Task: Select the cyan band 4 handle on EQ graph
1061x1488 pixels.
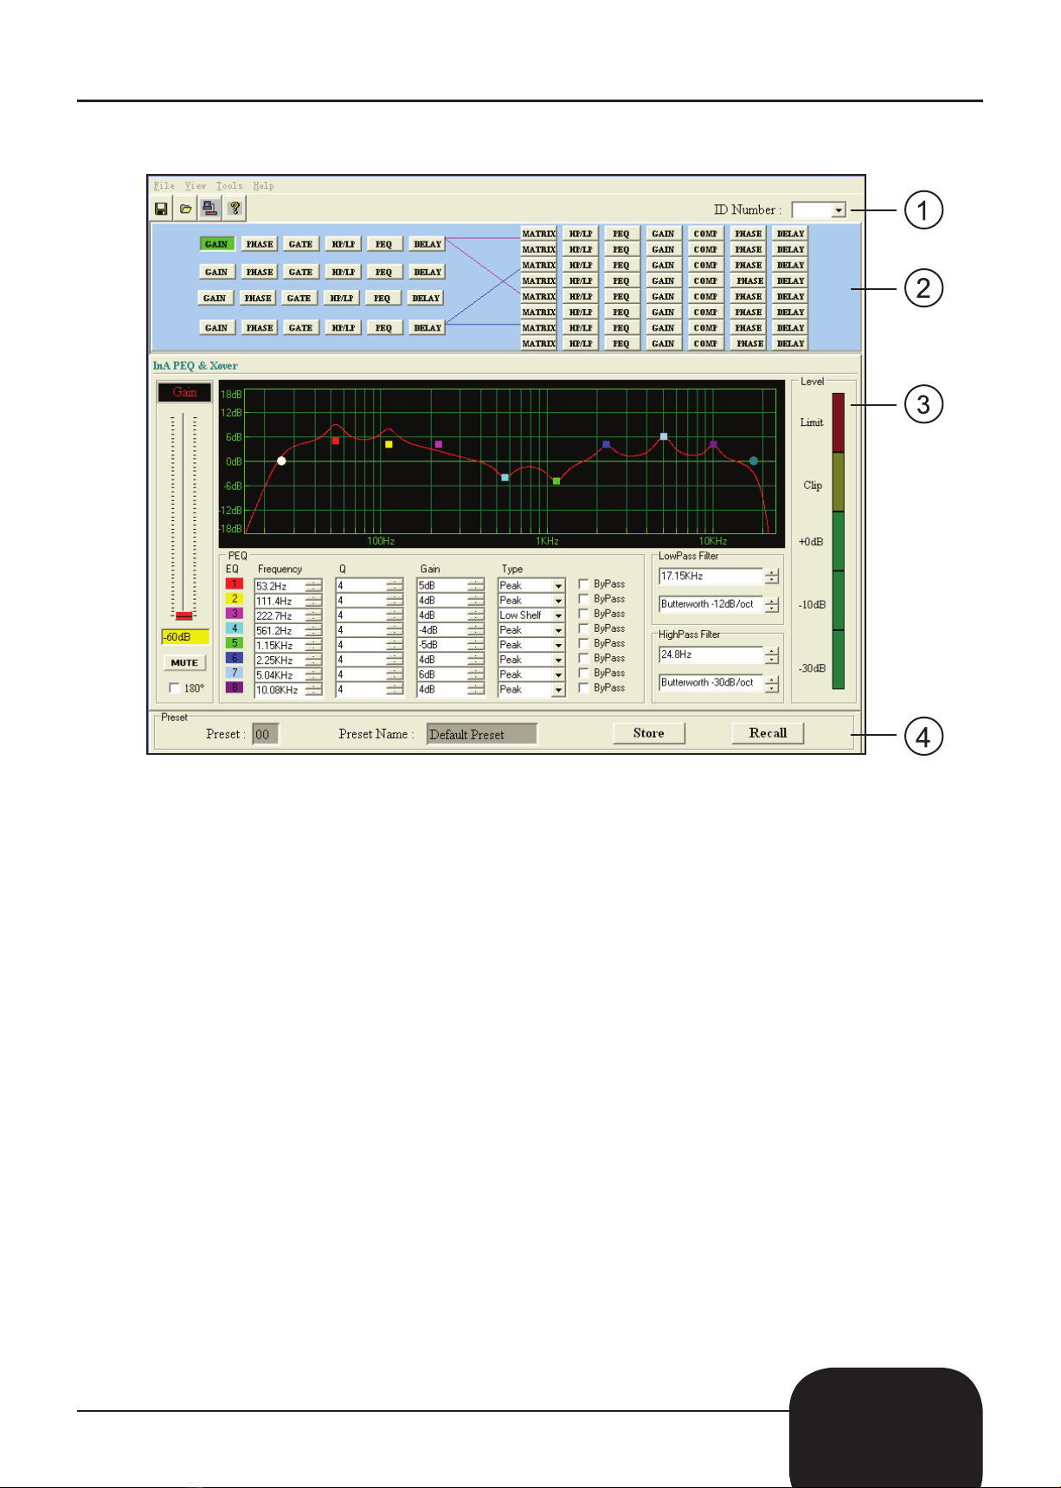Action: click(505, 477)
